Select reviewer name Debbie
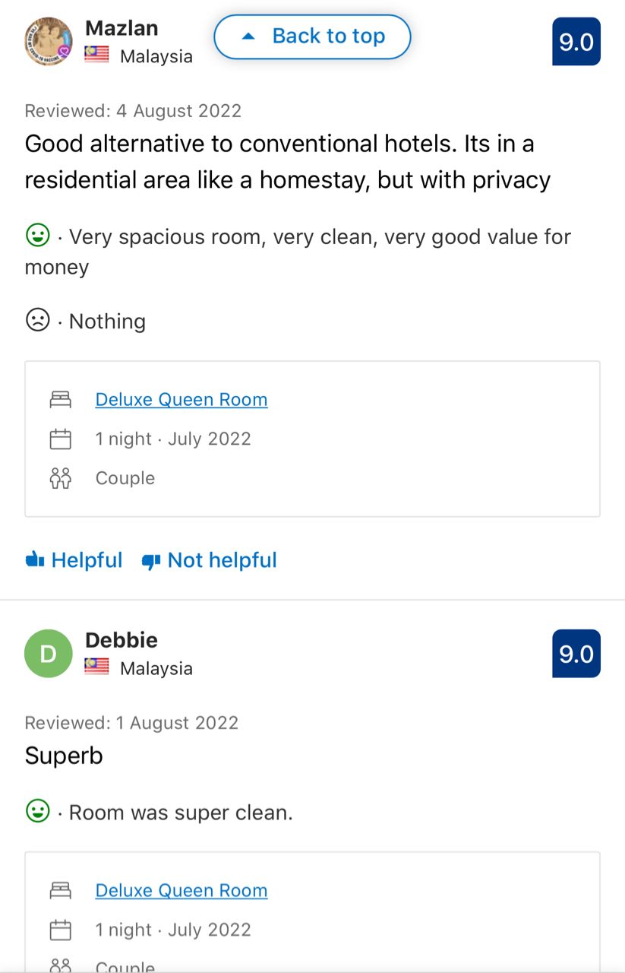Screen dimensions: 625x973 (x=122, y=640)
